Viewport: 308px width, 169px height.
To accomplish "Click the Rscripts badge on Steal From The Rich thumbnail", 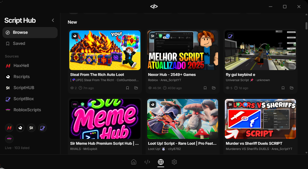I will tap(75, 36).
